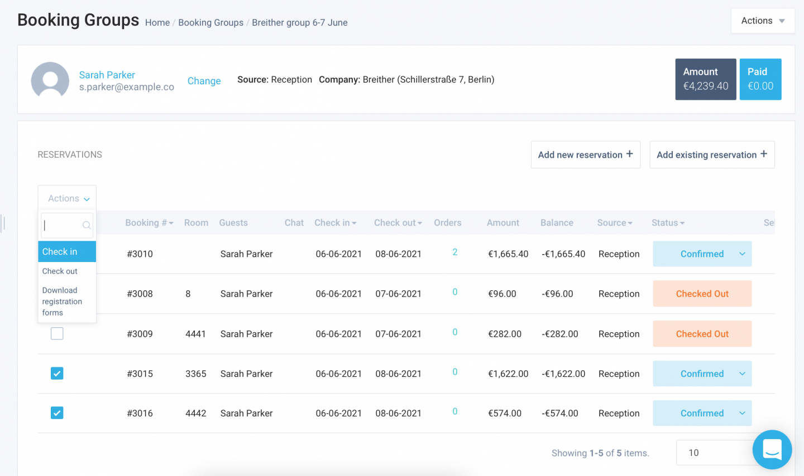Click Guests column header
Screen dimensions: 804x476
(x=233, y=222)
